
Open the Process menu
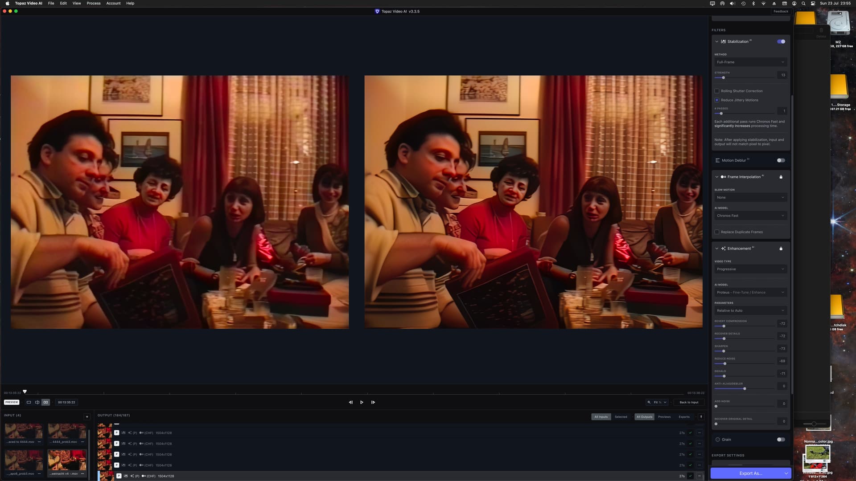pos(94,3)
